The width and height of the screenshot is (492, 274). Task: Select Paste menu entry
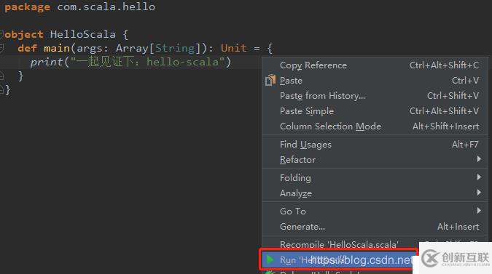click(375, 81)
